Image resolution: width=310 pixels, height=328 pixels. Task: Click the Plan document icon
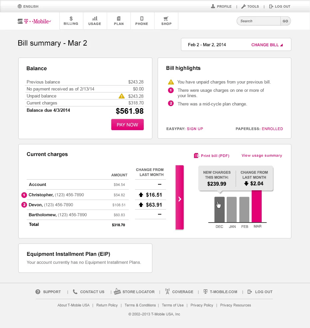click(118, 18)
